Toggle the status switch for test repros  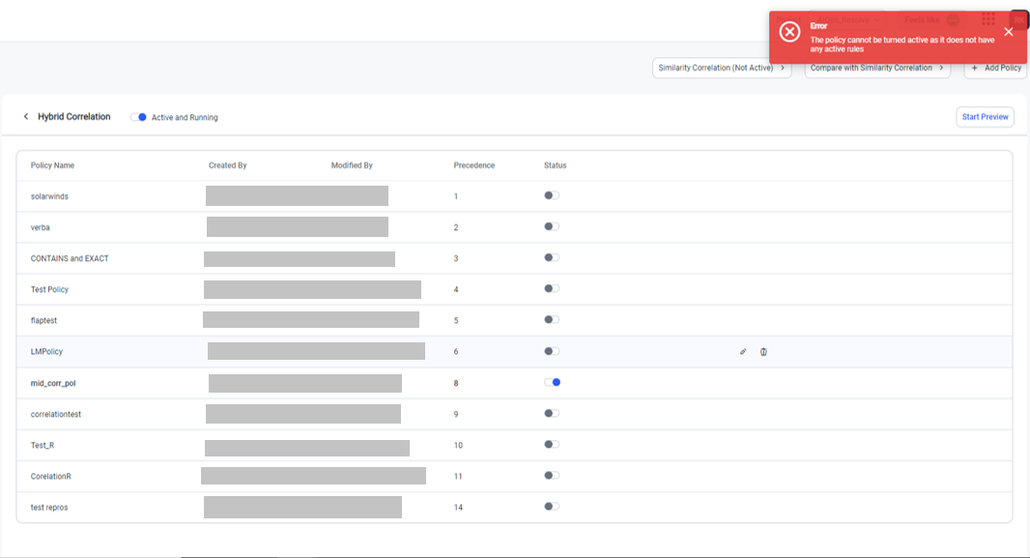(x=552, y=506)
